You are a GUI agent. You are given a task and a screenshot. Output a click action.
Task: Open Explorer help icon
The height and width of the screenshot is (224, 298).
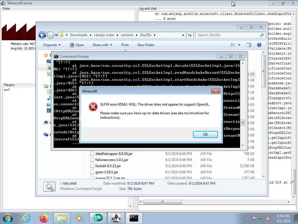coord(259,45)
